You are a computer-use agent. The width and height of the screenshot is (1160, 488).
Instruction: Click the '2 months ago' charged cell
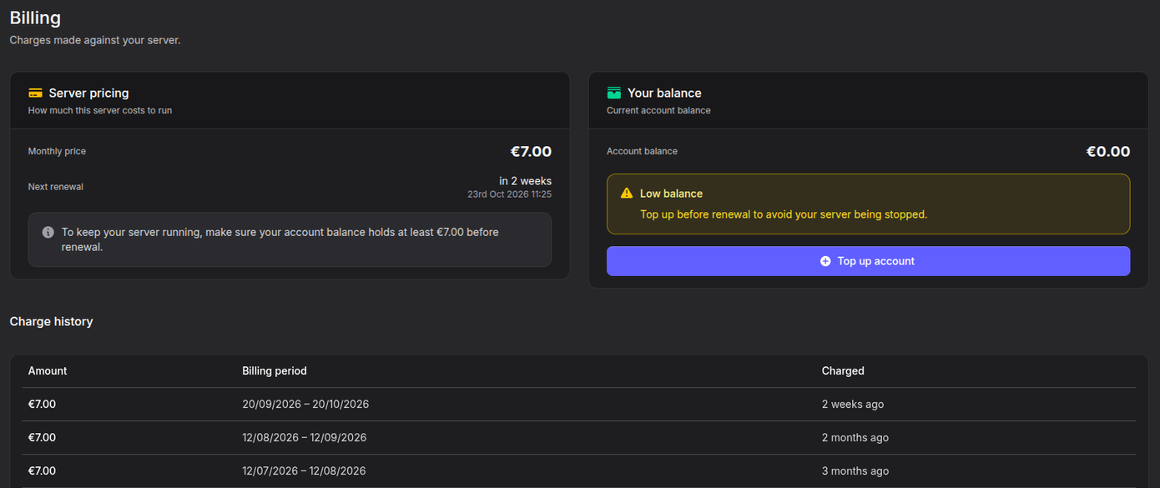855,437
